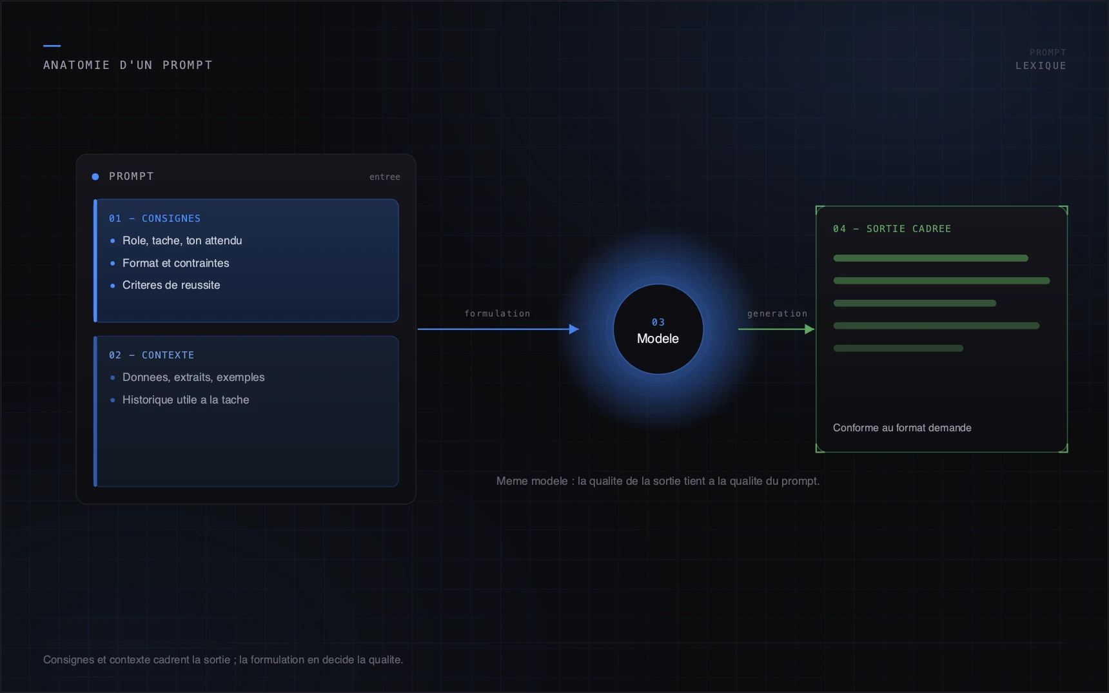Click the Criteres de reussite item
Screen dimensions: 1109x693
point(172,285)
